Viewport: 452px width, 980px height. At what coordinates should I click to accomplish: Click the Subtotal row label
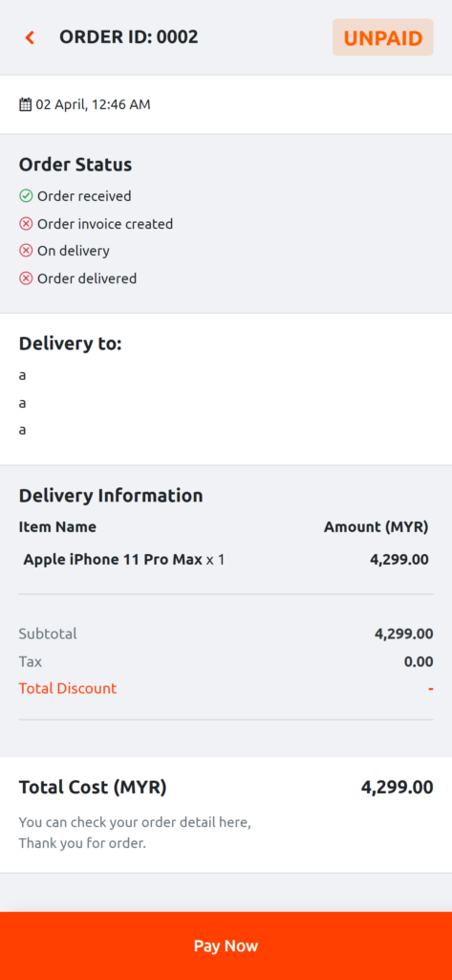[x=48, y=634]
